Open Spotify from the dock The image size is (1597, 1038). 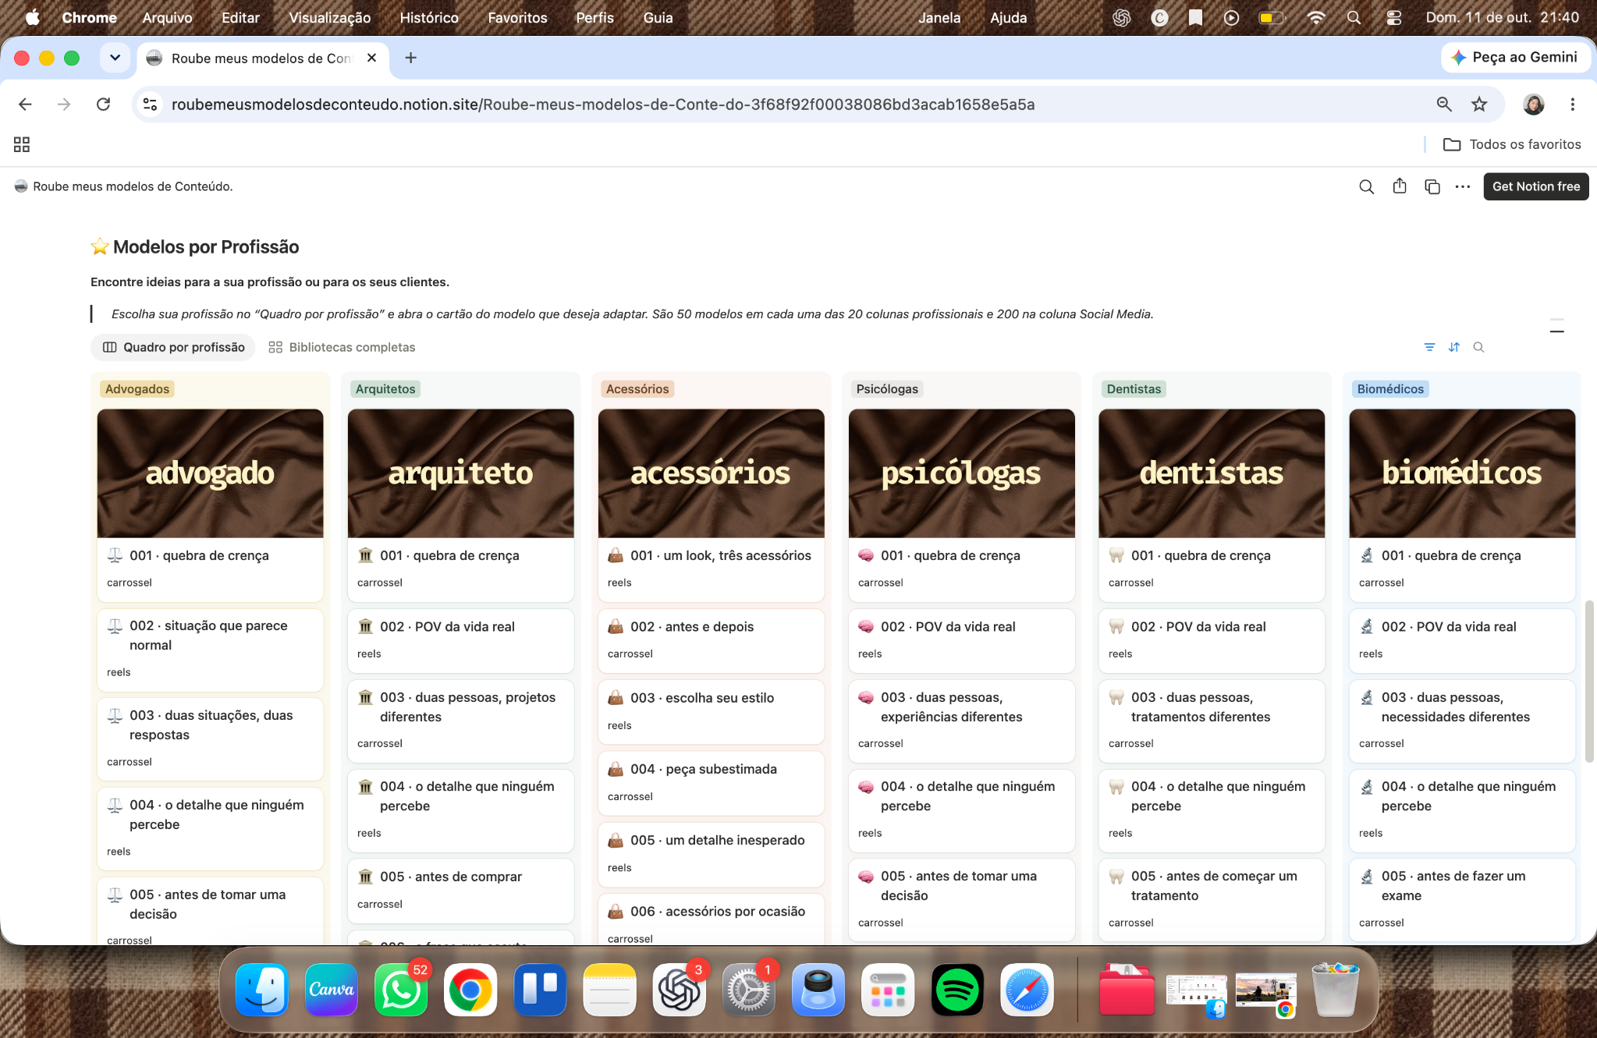(x=957, y=990)
